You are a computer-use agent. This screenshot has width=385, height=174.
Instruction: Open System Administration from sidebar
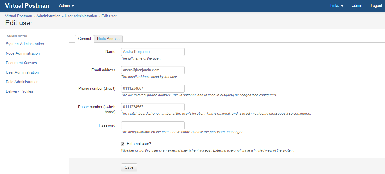click(x=25, y=44)
